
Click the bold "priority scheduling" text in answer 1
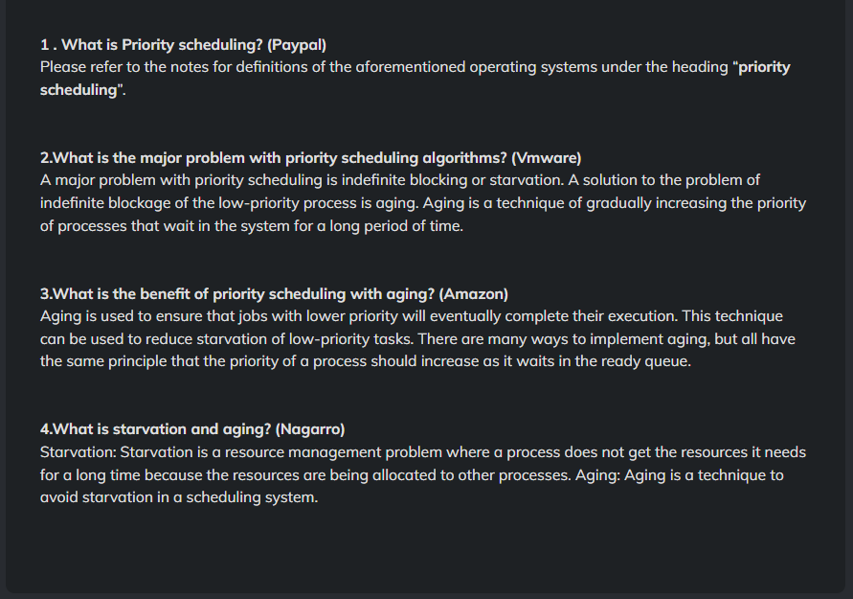(x=762, y=67)
